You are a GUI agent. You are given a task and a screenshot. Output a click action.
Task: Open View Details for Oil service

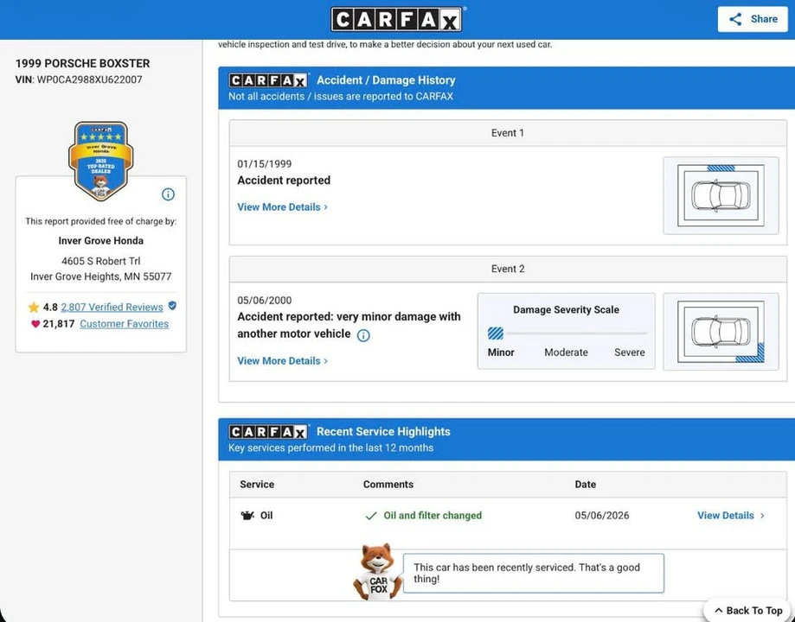point(731,515)
